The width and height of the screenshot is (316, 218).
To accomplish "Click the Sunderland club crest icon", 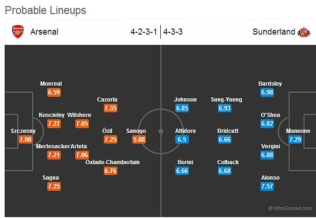I will click(304, 32).
